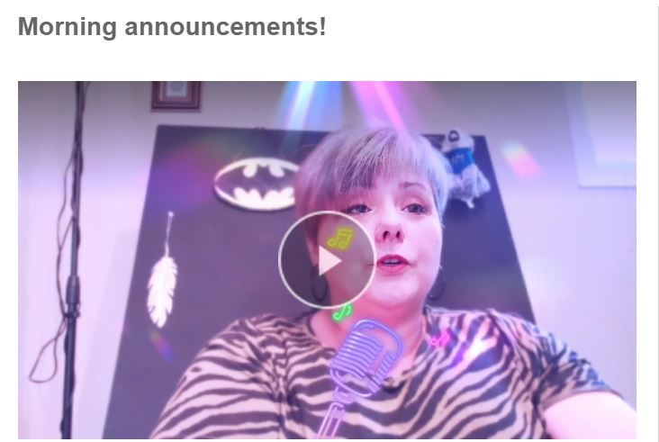Viewport: 659px width, 442px height.
Task: Click the white frame on right wall
Action: pyautogui.click(x=601, y=134)
